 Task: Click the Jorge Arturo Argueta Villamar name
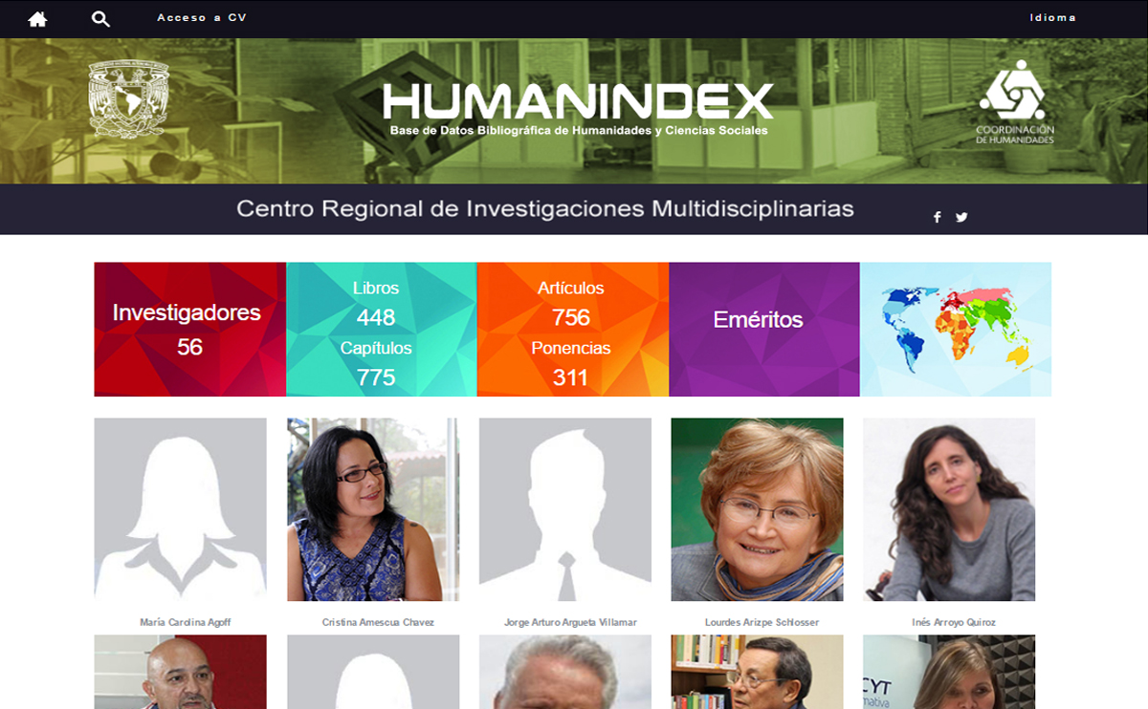(x=570, y=622)
